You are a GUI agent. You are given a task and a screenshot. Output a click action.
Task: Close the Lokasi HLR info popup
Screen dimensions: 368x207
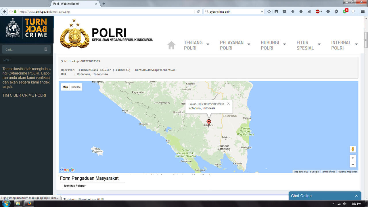[x=229, y=104]
